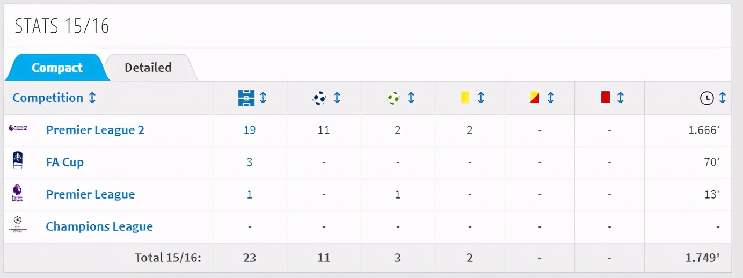Screen dimensions: 743x278
Task: Click the assists green ball icon
Action: click(394, 98)
